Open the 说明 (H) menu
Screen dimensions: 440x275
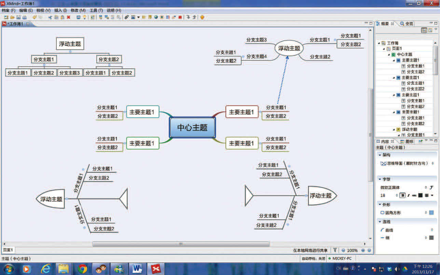pyautogui.click(x=114, y=11)
